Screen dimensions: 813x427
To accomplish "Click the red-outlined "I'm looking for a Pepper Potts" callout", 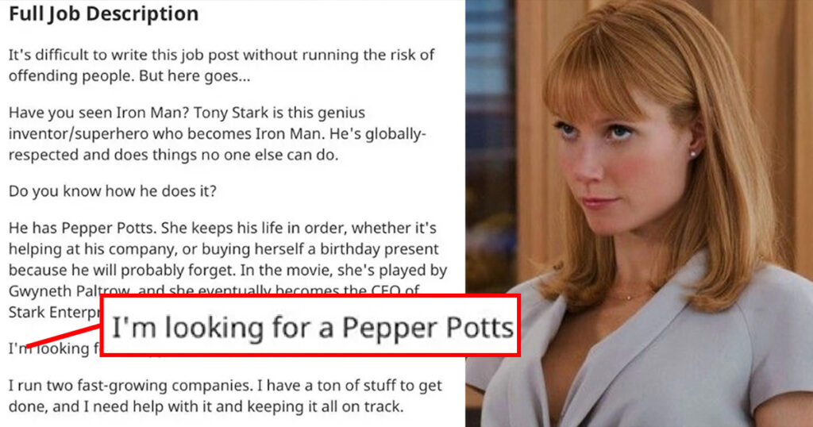I will click(310, 325).
